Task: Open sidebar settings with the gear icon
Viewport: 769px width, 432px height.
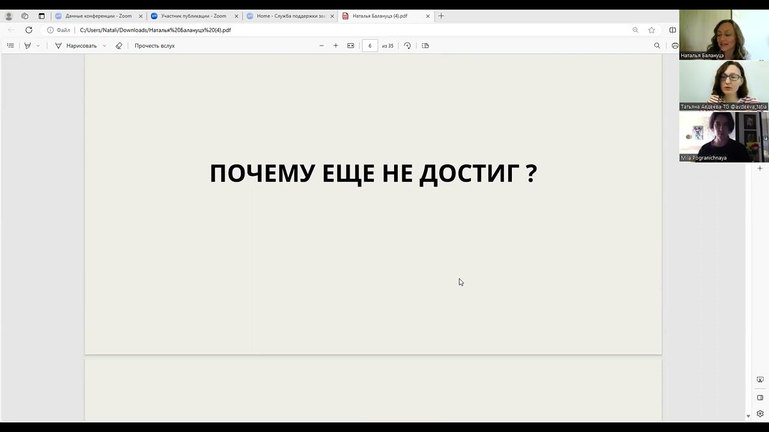Action: click(760, 413)
